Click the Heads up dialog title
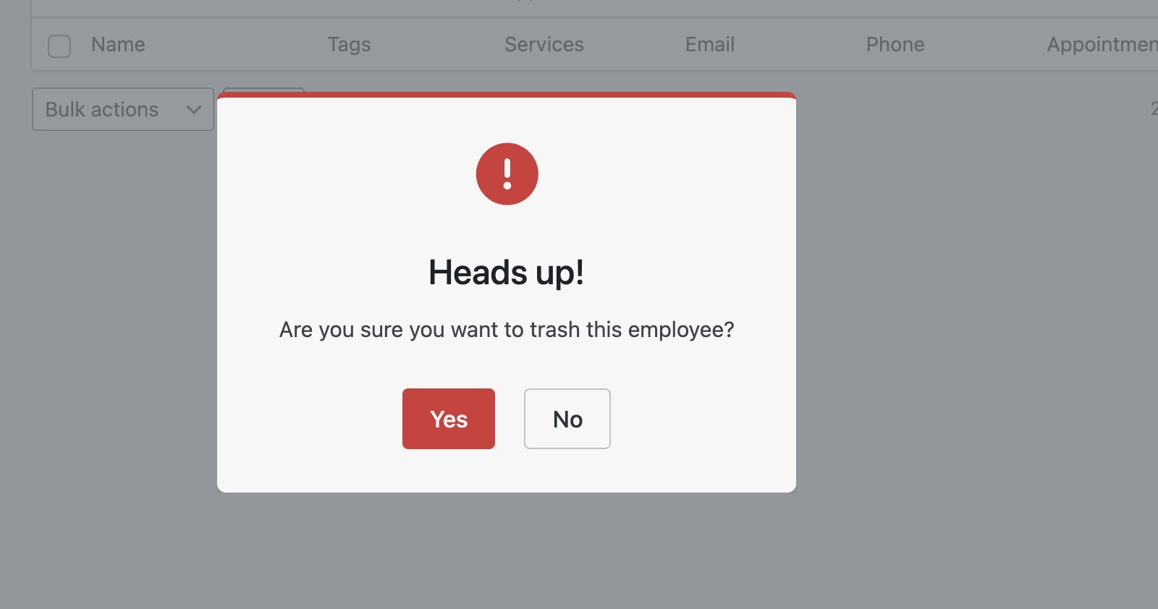This screenshot has width=1158, height=609. click(x=506, y=273)
